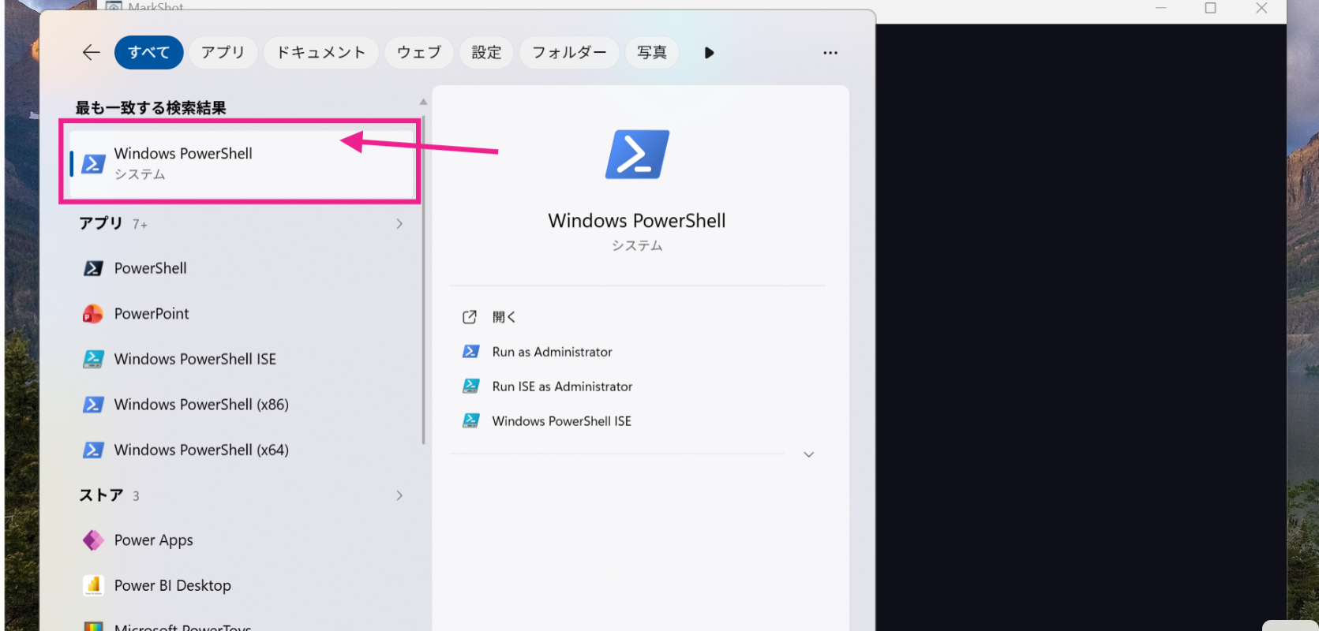Click the Run as Administrator icon
The image size is (1319, 631).
(470, 352)
